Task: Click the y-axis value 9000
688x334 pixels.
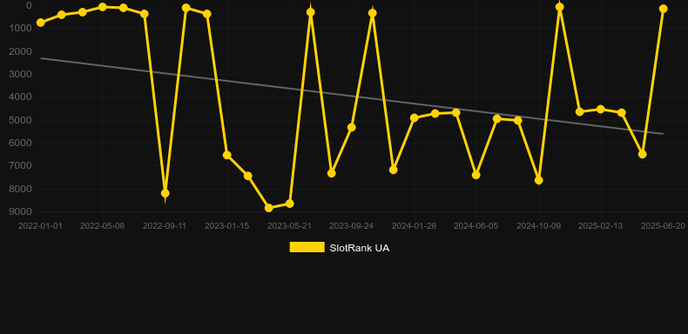Action: pyautogui.click(x=20, y=211)
